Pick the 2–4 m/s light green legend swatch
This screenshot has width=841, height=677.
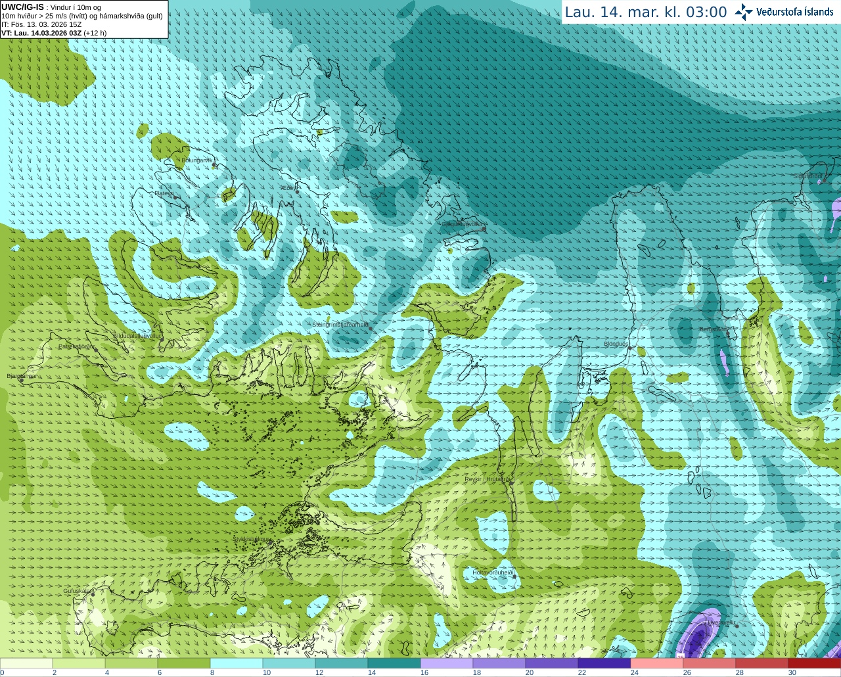coord(79,663)
